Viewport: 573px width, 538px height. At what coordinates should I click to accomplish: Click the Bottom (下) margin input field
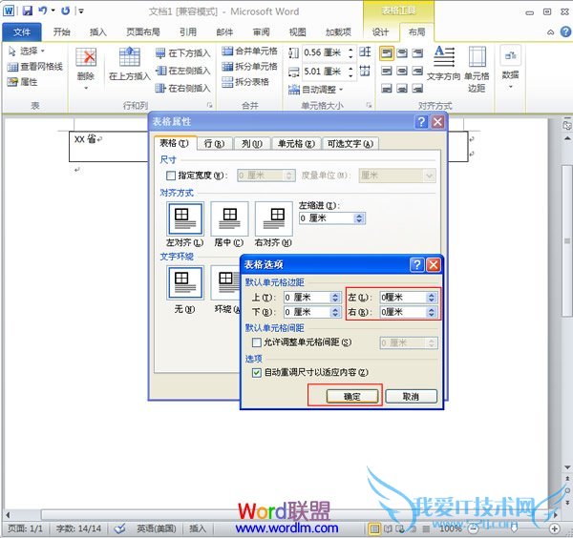coord(312,312)
